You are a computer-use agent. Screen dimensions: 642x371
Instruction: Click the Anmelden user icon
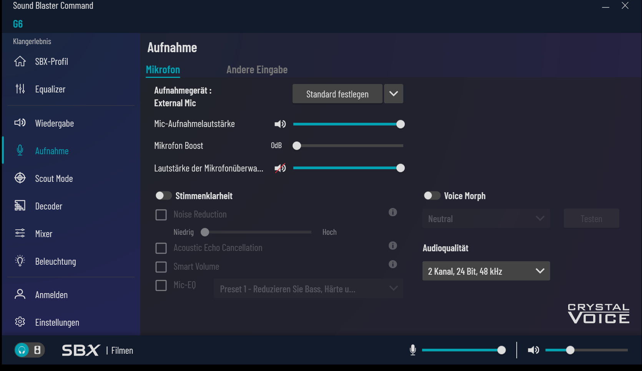[20, 294]
